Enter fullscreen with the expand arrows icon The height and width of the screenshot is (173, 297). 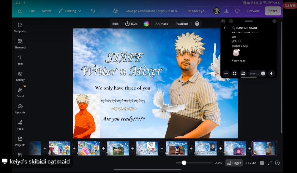tap(270, 163)
